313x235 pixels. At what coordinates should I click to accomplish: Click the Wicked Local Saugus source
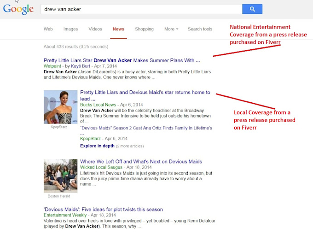(x=101, y=167)
